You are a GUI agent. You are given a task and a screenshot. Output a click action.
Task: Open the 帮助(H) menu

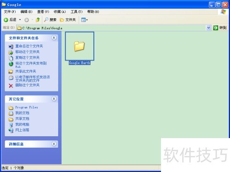tap(93, 11)
